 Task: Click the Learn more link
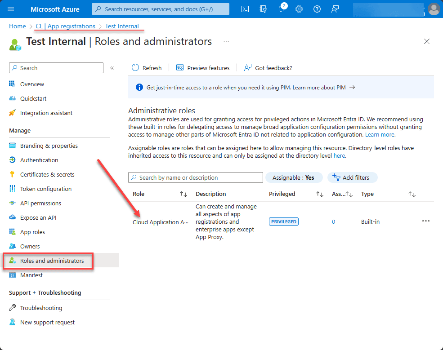tap(380, 135)
